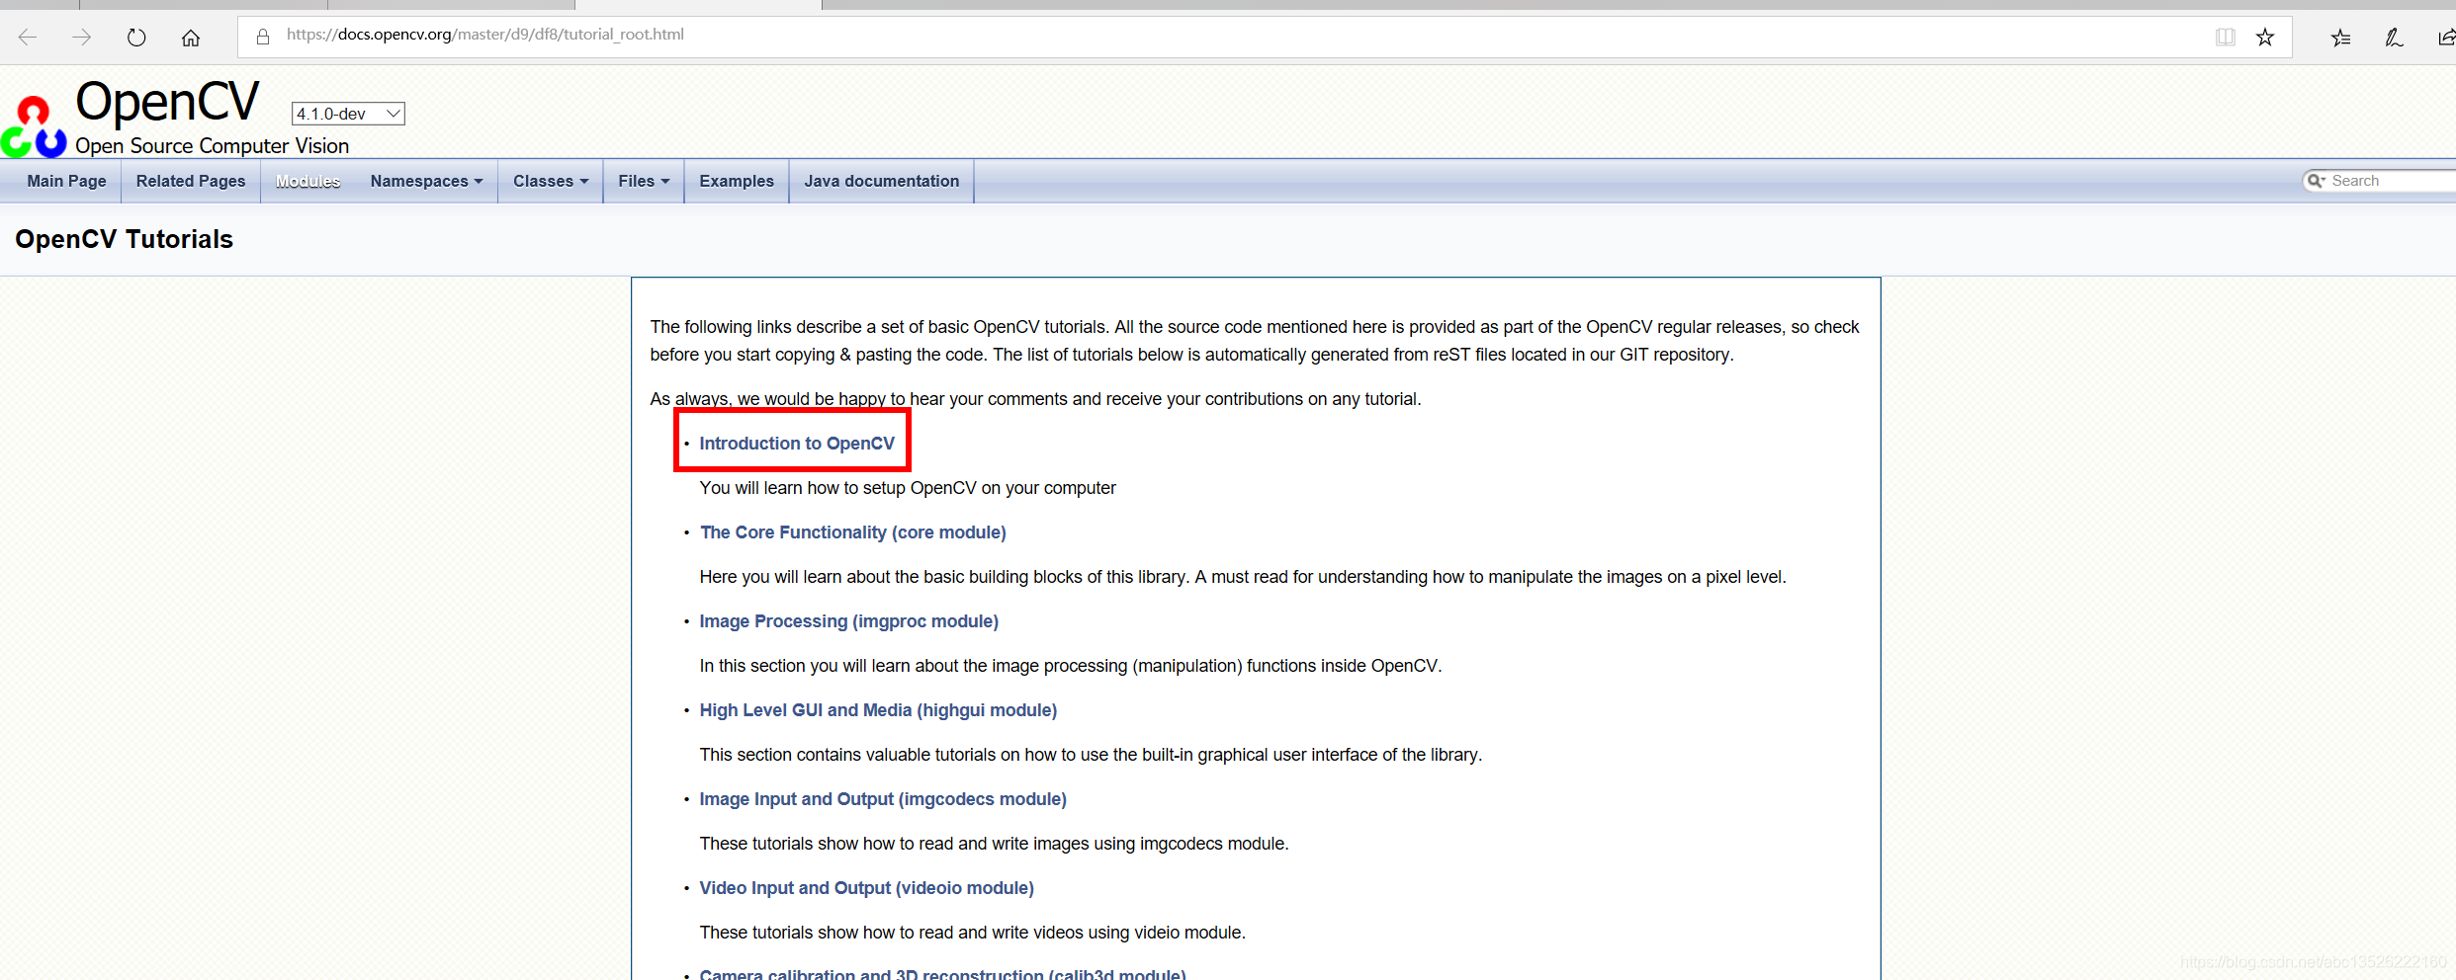Click the share page icon
Screen dimensions: 2456x980
pyautogui.click(x=2446, y=38)
